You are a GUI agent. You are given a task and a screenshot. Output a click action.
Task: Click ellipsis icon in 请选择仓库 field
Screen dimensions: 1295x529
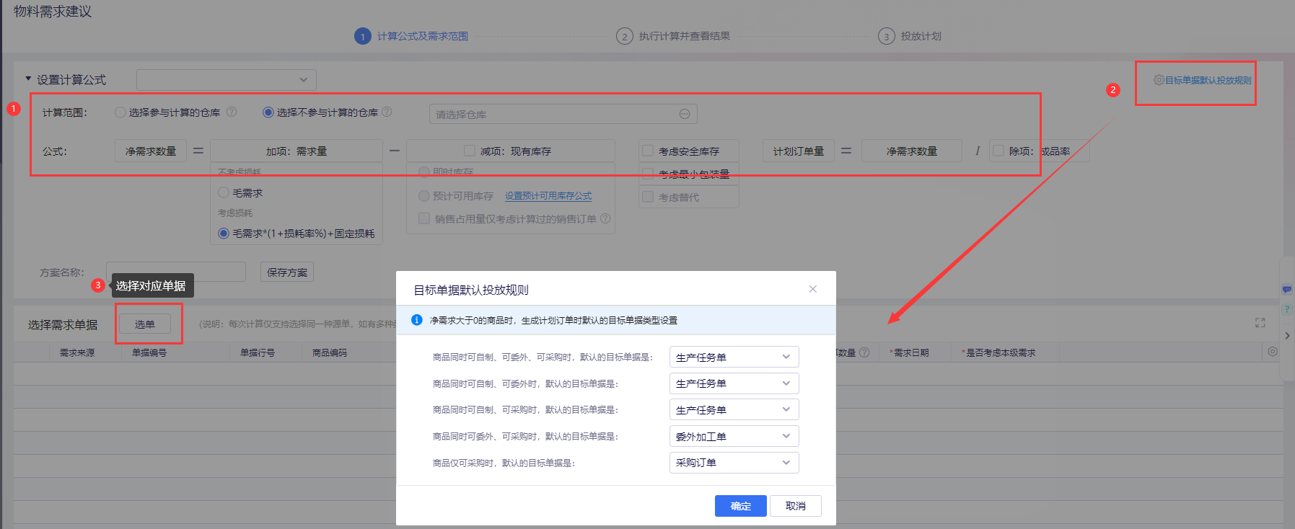pyautogui.click(x=685, y=114)
